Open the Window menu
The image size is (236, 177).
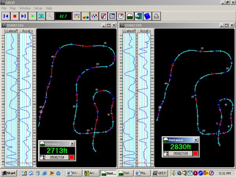tap(25, 8)
